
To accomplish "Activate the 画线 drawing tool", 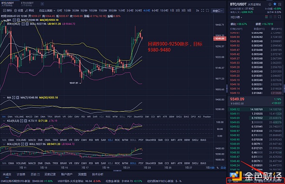I will tap(29, 10).
